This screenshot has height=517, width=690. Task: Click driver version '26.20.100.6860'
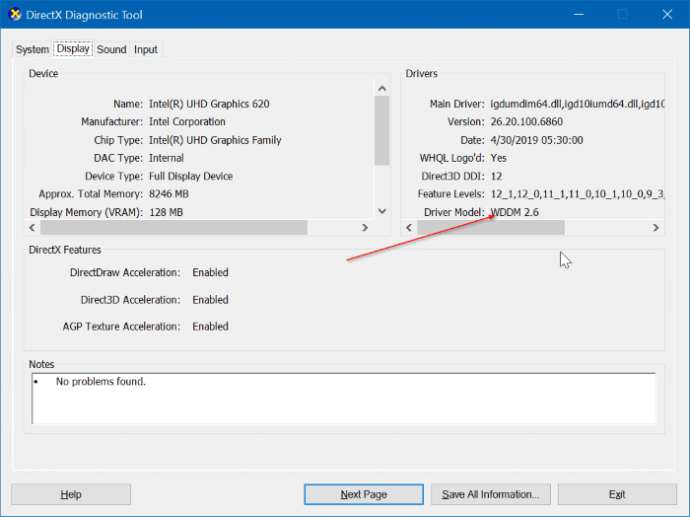pyautogui.click(x=526, y=121)
